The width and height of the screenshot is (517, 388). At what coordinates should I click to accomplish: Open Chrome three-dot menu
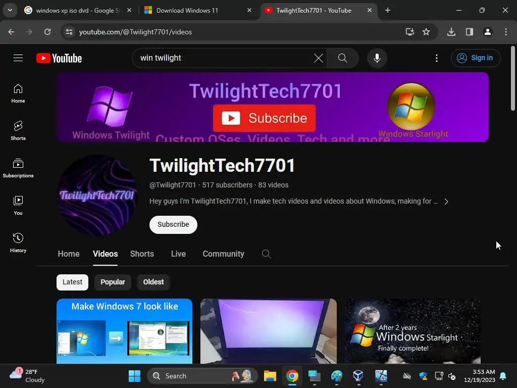(506, 32)
